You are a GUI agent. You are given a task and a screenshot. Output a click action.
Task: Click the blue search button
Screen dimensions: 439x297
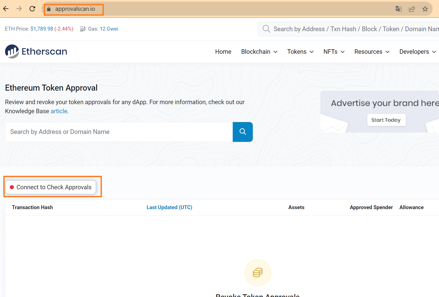coord(243,132)
